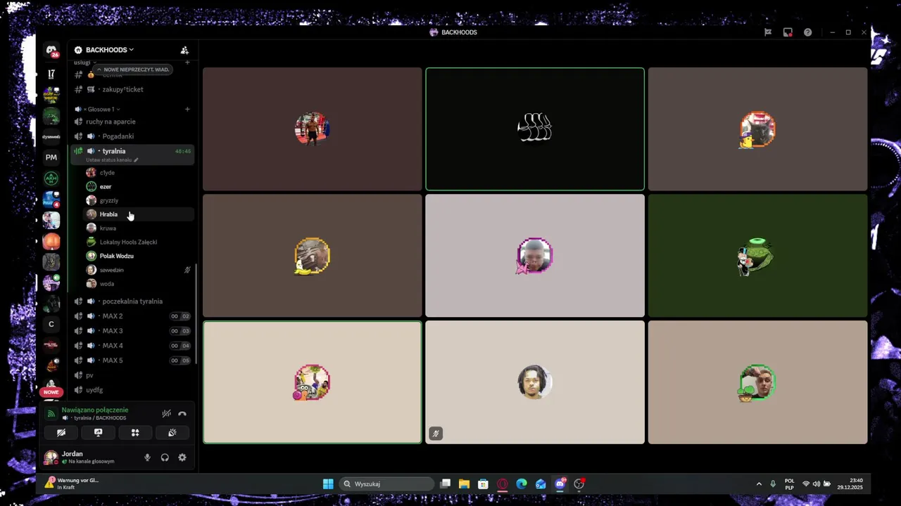Viewport: 901px width, 506px height.
Task: Select the green frog avatar video tile
Action: pyautogui.click(x=757, y=256)
